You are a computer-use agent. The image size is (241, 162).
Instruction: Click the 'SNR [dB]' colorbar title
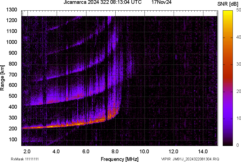point(228,4)
